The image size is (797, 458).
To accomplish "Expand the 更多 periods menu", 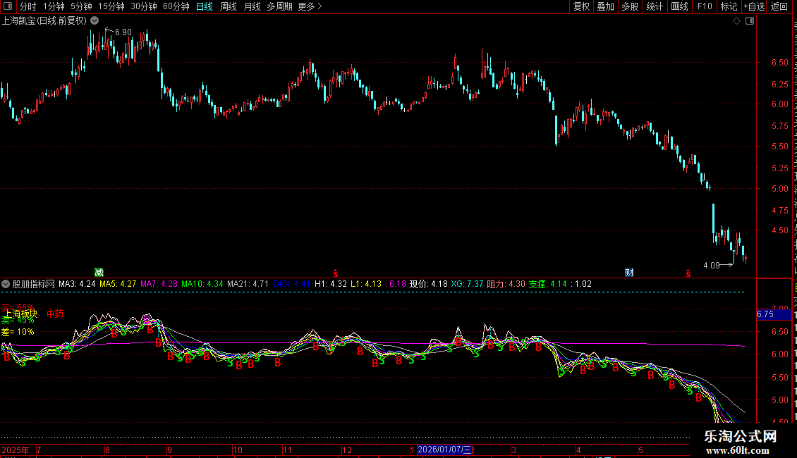I will 310,6.
